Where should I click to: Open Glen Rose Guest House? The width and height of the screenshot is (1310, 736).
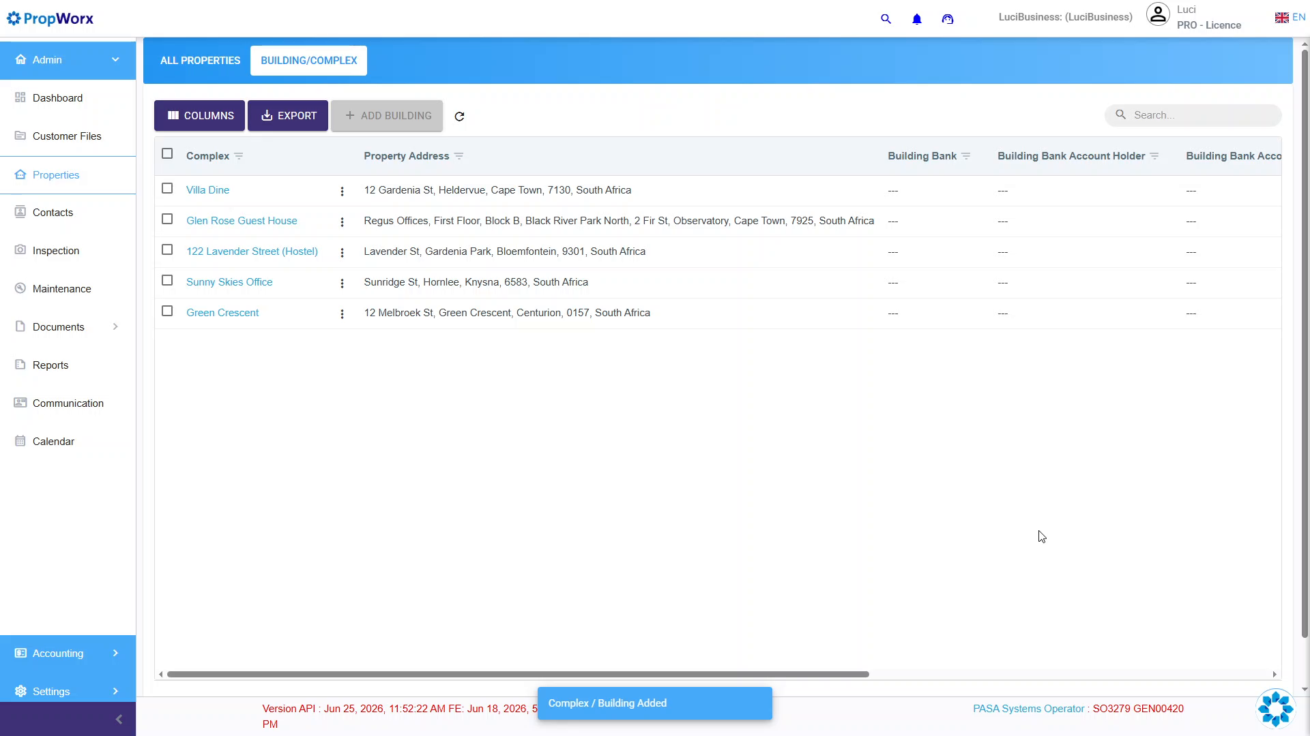[x=242, y=221]
